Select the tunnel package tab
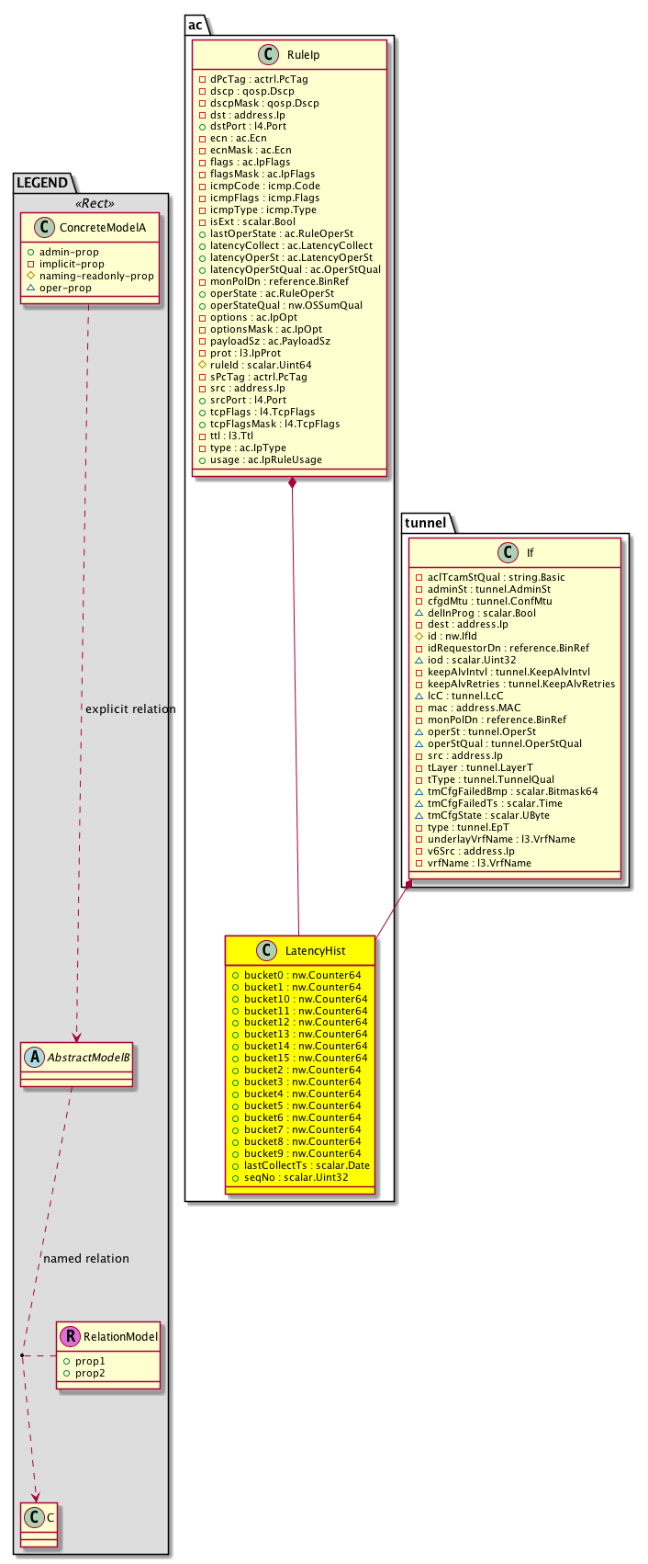Viewport: 648px width, 1564px height. coord(425,523)
